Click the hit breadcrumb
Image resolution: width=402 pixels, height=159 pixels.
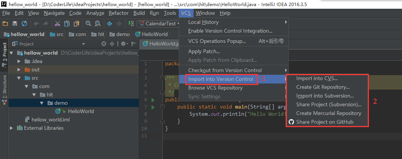point(98,34)
